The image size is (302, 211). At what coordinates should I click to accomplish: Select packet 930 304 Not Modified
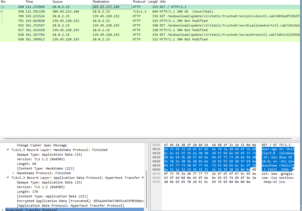(x=150, y=39)
